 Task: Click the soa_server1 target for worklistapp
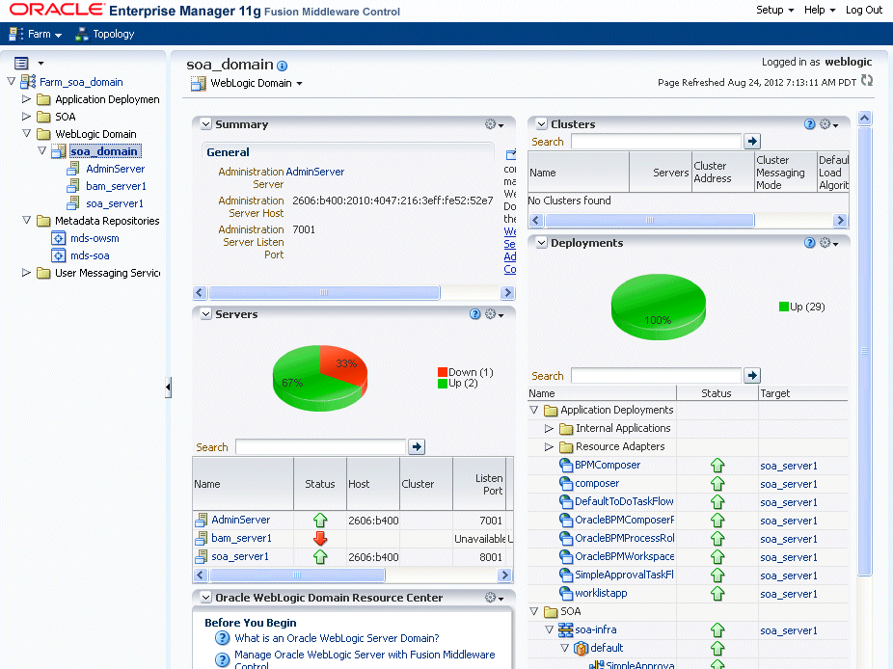click(x=789, y=594)
